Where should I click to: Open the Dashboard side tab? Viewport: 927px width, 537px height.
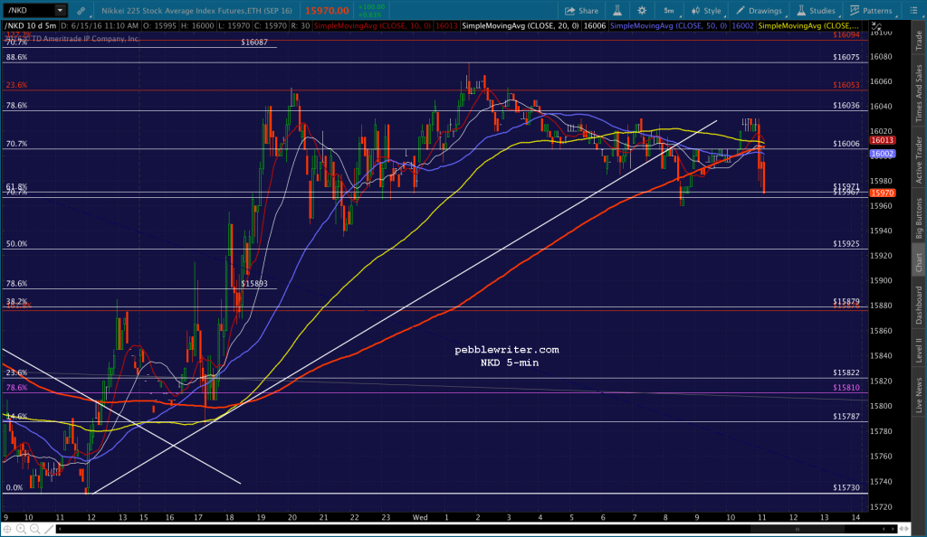click(919, 305)
